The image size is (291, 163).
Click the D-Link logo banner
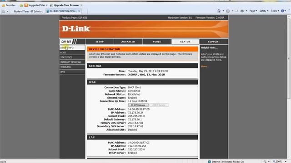[x=76, y=29]
